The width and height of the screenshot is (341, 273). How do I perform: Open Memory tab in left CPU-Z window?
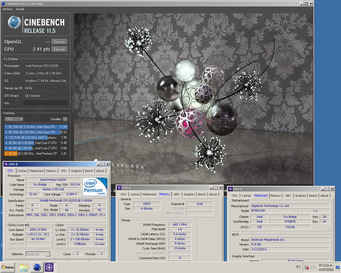click(x=51, y=171)
